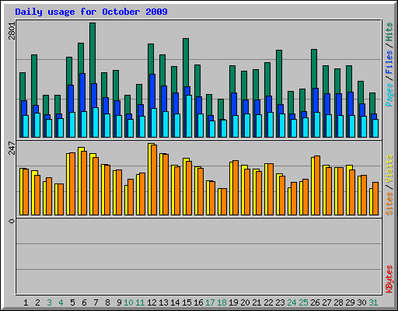
Task: Click day 5 on the x-axis
Action: click(x=72, y=302)
